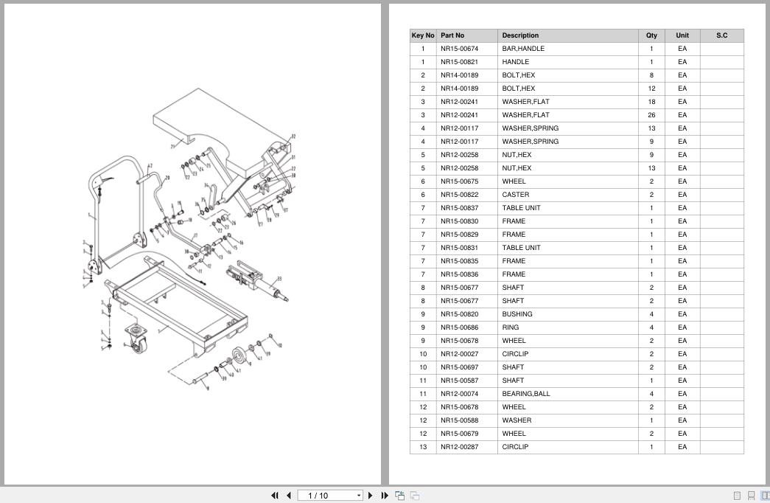Image resolution: width=770 pixels, height=503 pixels.
Task: Select part number NR15-00686
Action: [x=459, y=327]
